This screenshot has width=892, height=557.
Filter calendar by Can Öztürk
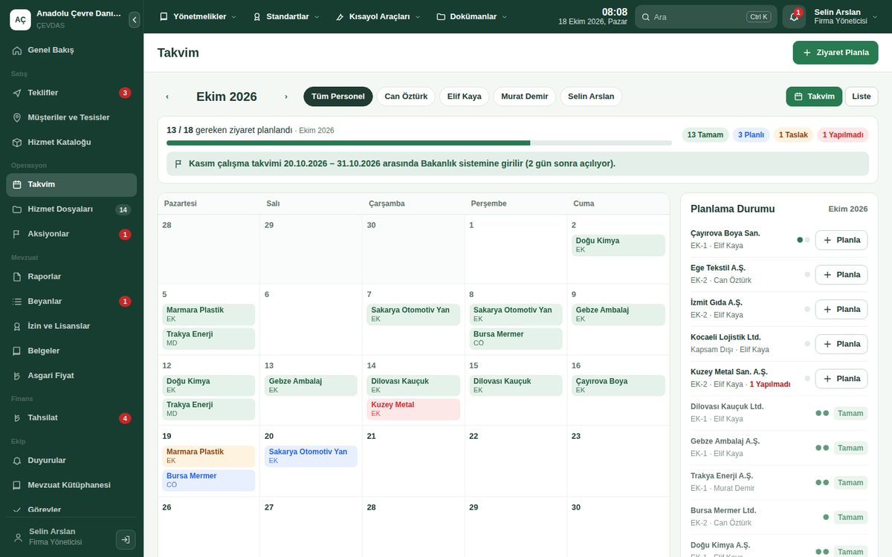point(406,97)
